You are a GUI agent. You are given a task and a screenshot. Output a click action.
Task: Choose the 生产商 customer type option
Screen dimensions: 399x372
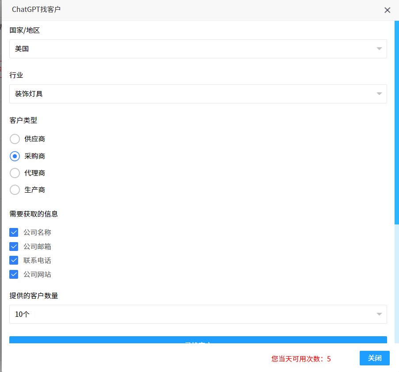pyautogui.click(x=15, y=190)
